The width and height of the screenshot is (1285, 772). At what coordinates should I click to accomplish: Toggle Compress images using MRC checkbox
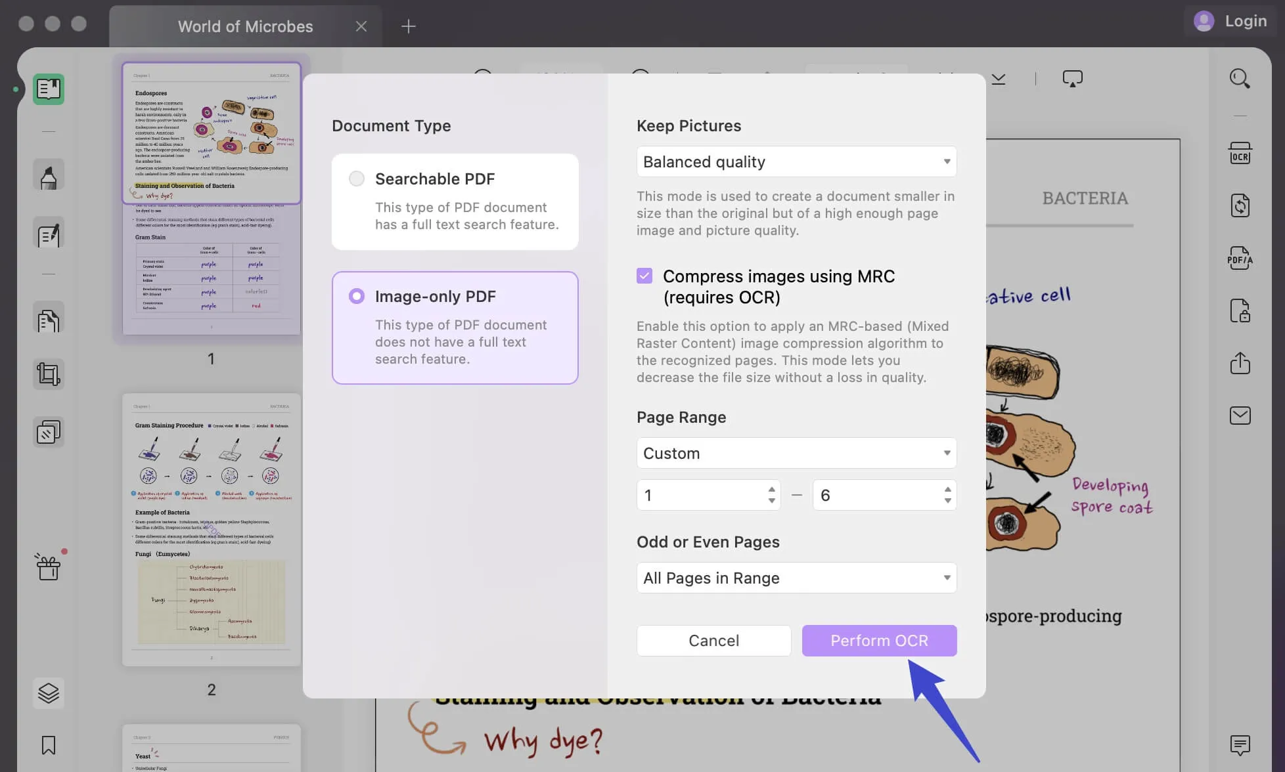(644, 275)
